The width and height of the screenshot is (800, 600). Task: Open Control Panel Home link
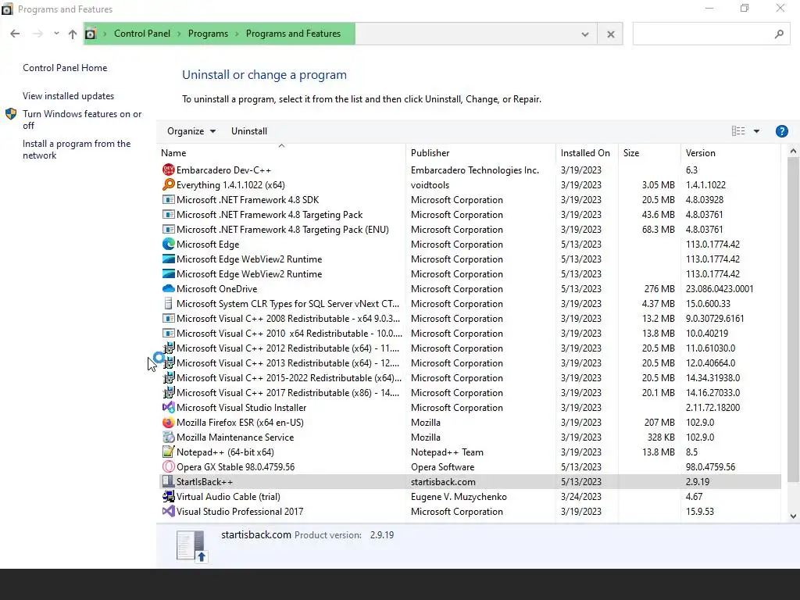pos(65,68)
